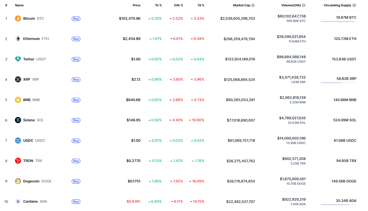
Task: Click the Ethereum logo icon
Action: click(x=18, y=39)
